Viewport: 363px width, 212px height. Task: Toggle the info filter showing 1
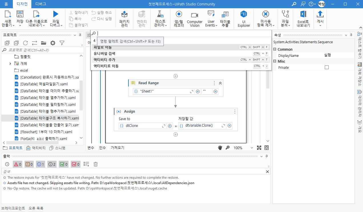[x=41, y=164]
